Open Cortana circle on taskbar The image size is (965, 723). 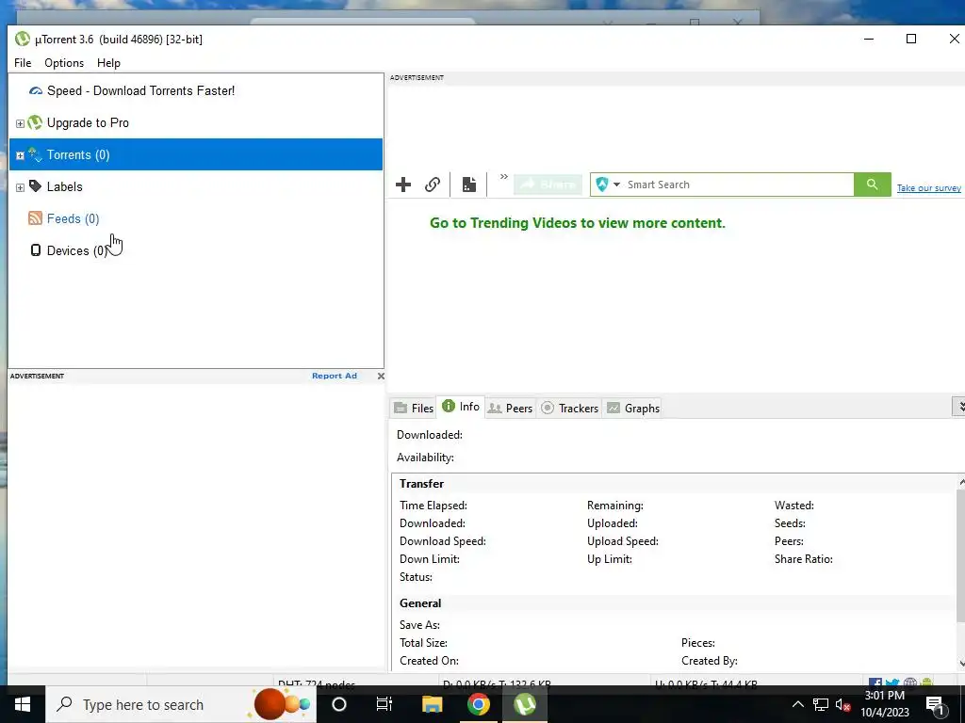click(x=339, y=704)
